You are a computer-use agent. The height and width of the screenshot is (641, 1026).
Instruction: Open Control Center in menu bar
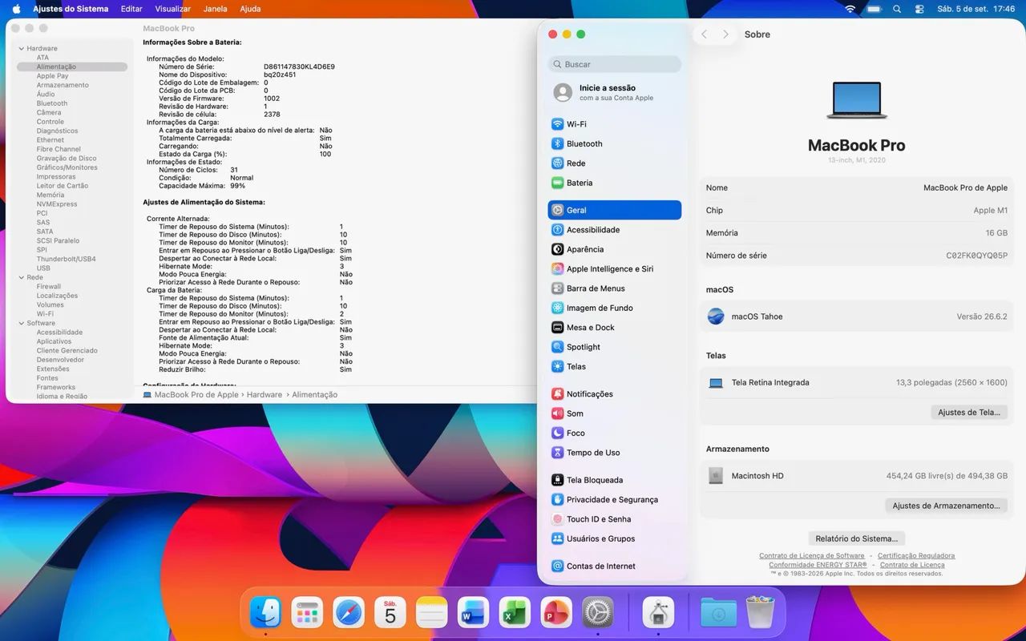(x=919, y=9)
